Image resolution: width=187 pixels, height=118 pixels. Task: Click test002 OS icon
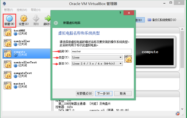(7, 32)
